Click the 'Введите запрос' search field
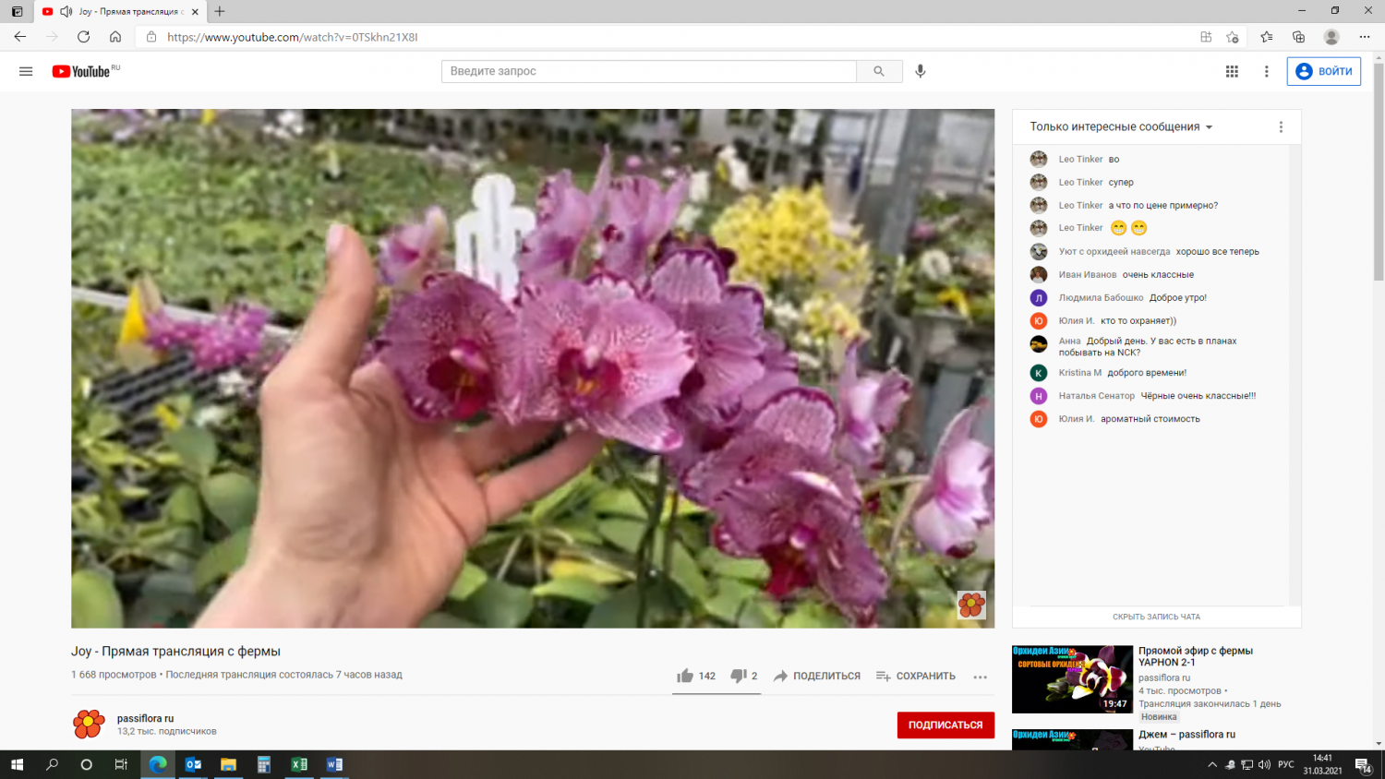This screenshot has height=779, width=1385. (x=648, y=71)
